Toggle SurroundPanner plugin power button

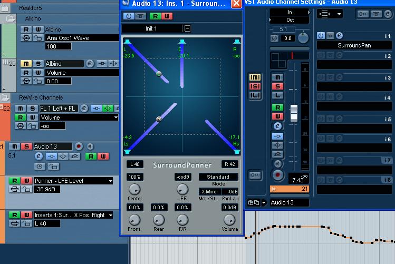(x=129, y=16)
